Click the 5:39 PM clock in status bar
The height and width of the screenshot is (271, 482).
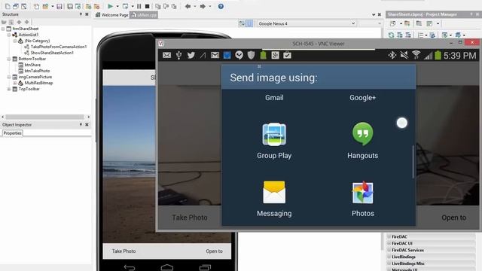[x=460, y=56]
